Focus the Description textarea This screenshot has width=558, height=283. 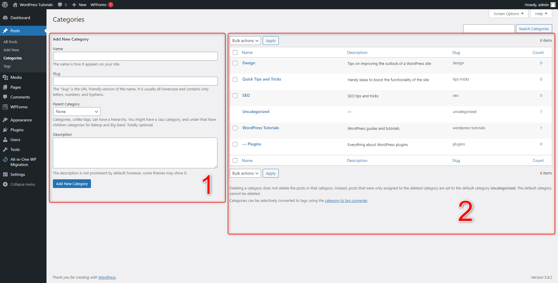click(x=135, y=153)
